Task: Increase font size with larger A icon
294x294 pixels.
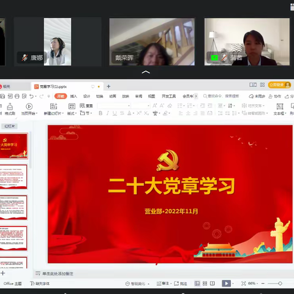Action: click(x=155, y=105)
